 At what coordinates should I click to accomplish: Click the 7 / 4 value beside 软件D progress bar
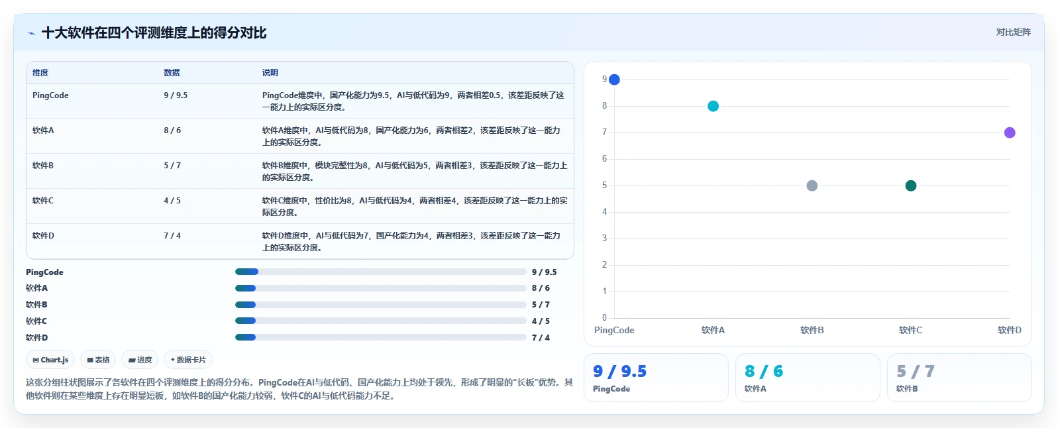coord(541,338)
